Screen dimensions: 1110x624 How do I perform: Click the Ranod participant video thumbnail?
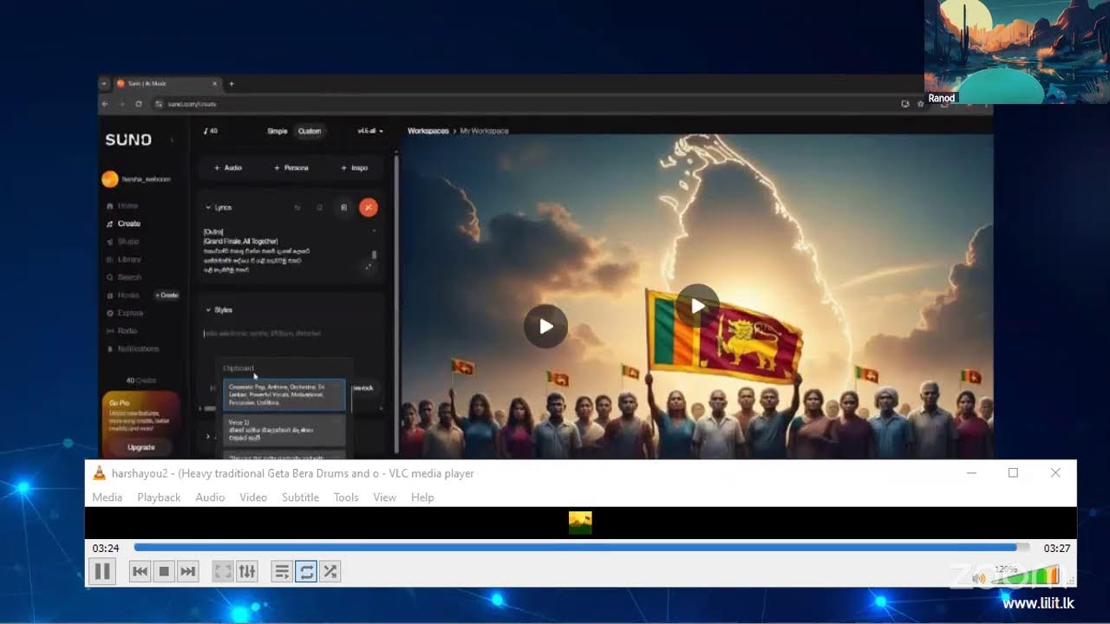point(1016,52)
